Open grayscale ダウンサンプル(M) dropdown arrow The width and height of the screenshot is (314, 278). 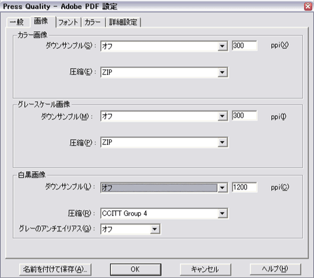(222, 116)
